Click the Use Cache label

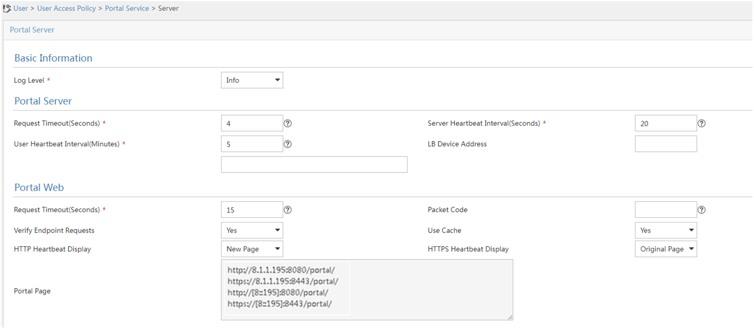[444, 230]
